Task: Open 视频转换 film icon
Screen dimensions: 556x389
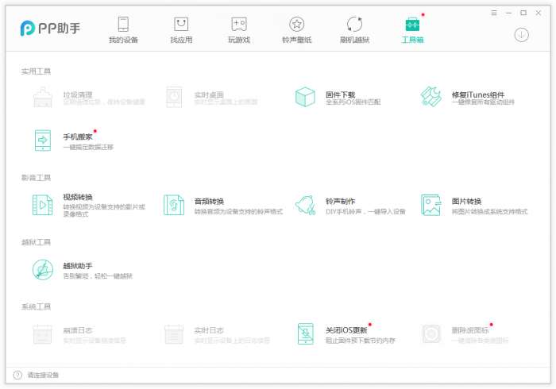Action: click(x=43, y=205)
